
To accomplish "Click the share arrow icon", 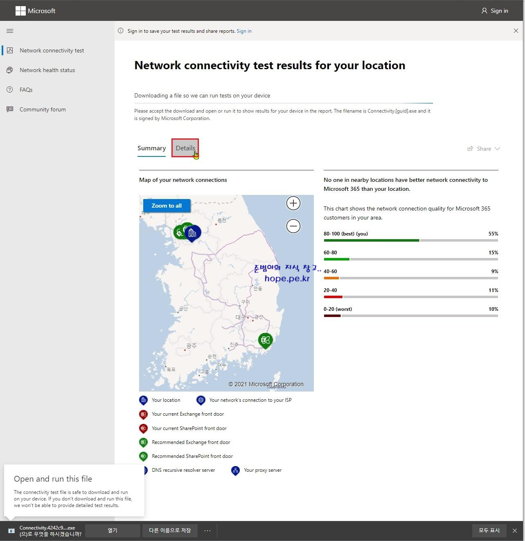I will [470, 149].
